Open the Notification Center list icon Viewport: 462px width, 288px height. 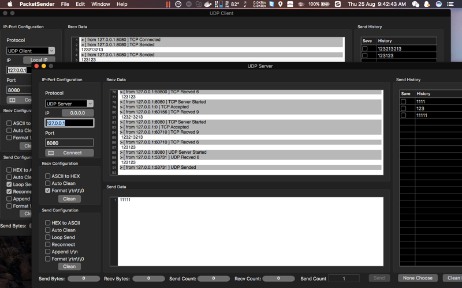click(x=450, y=4)
